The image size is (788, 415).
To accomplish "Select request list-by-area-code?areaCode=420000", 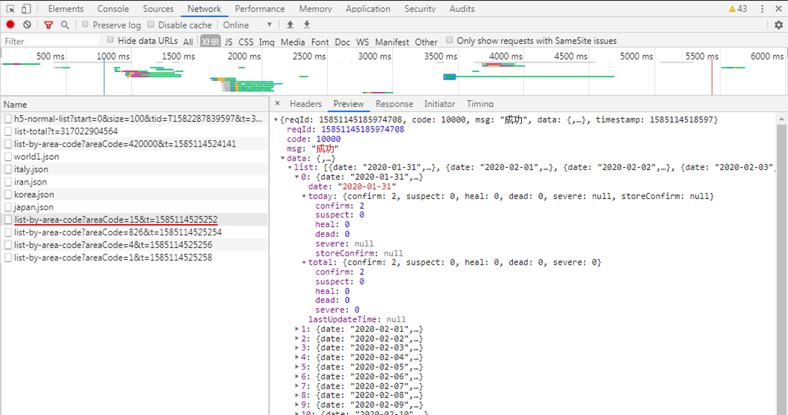I will pyautogui.click(x=135, y=144).
